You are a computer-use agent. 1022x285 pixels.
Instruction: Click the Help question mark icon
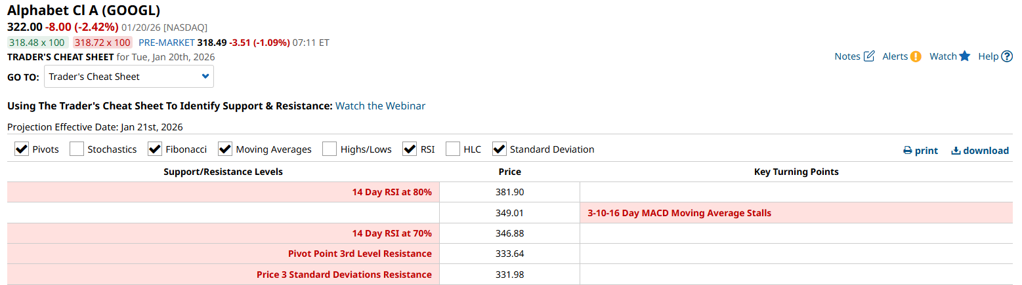tap(1007, 56)
